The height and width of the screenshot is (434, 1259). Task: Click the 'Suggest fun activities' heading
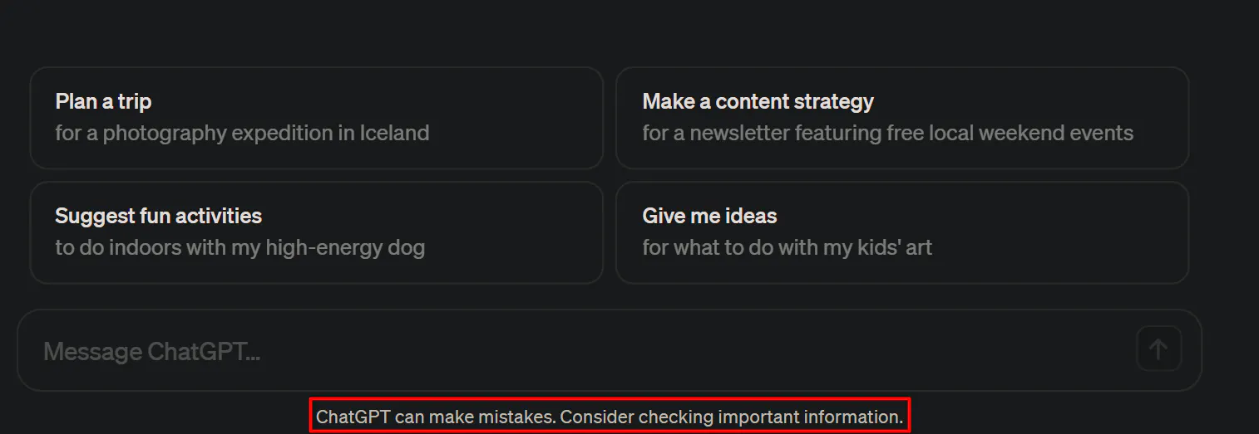tap(158, 217)
